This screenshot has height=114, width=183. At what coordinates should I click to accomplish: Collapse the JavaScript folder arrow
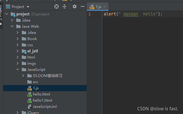click(18, 69)
